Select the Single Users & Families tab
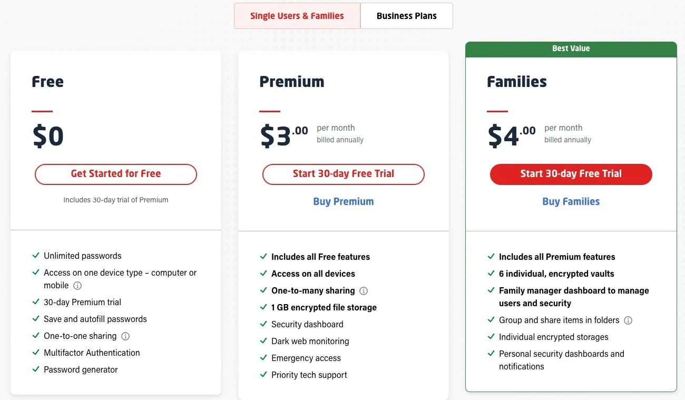Image resolution: width=685 pixels, height=400 pixels. [x=297, y=16]
